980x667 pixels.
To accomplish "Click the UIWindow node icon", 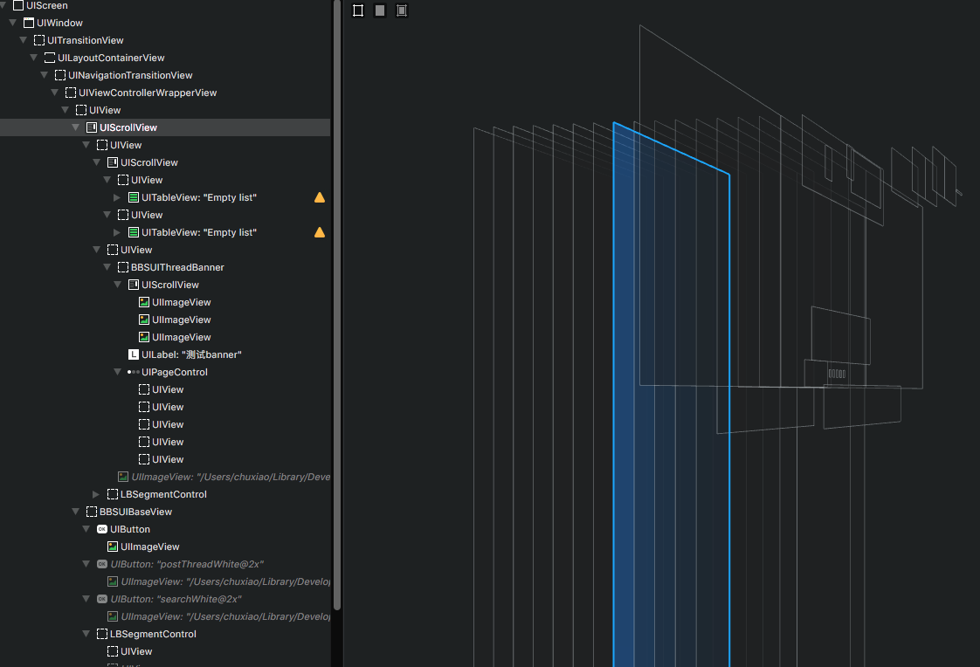I will click(29, 23).
